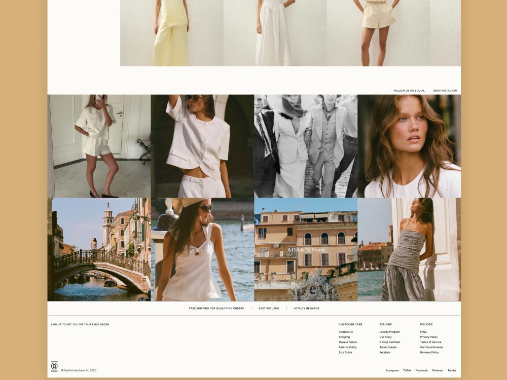Screen dimensions: 507x380
Task: View the cream shorts product image
Action: (x=378, y=33)
